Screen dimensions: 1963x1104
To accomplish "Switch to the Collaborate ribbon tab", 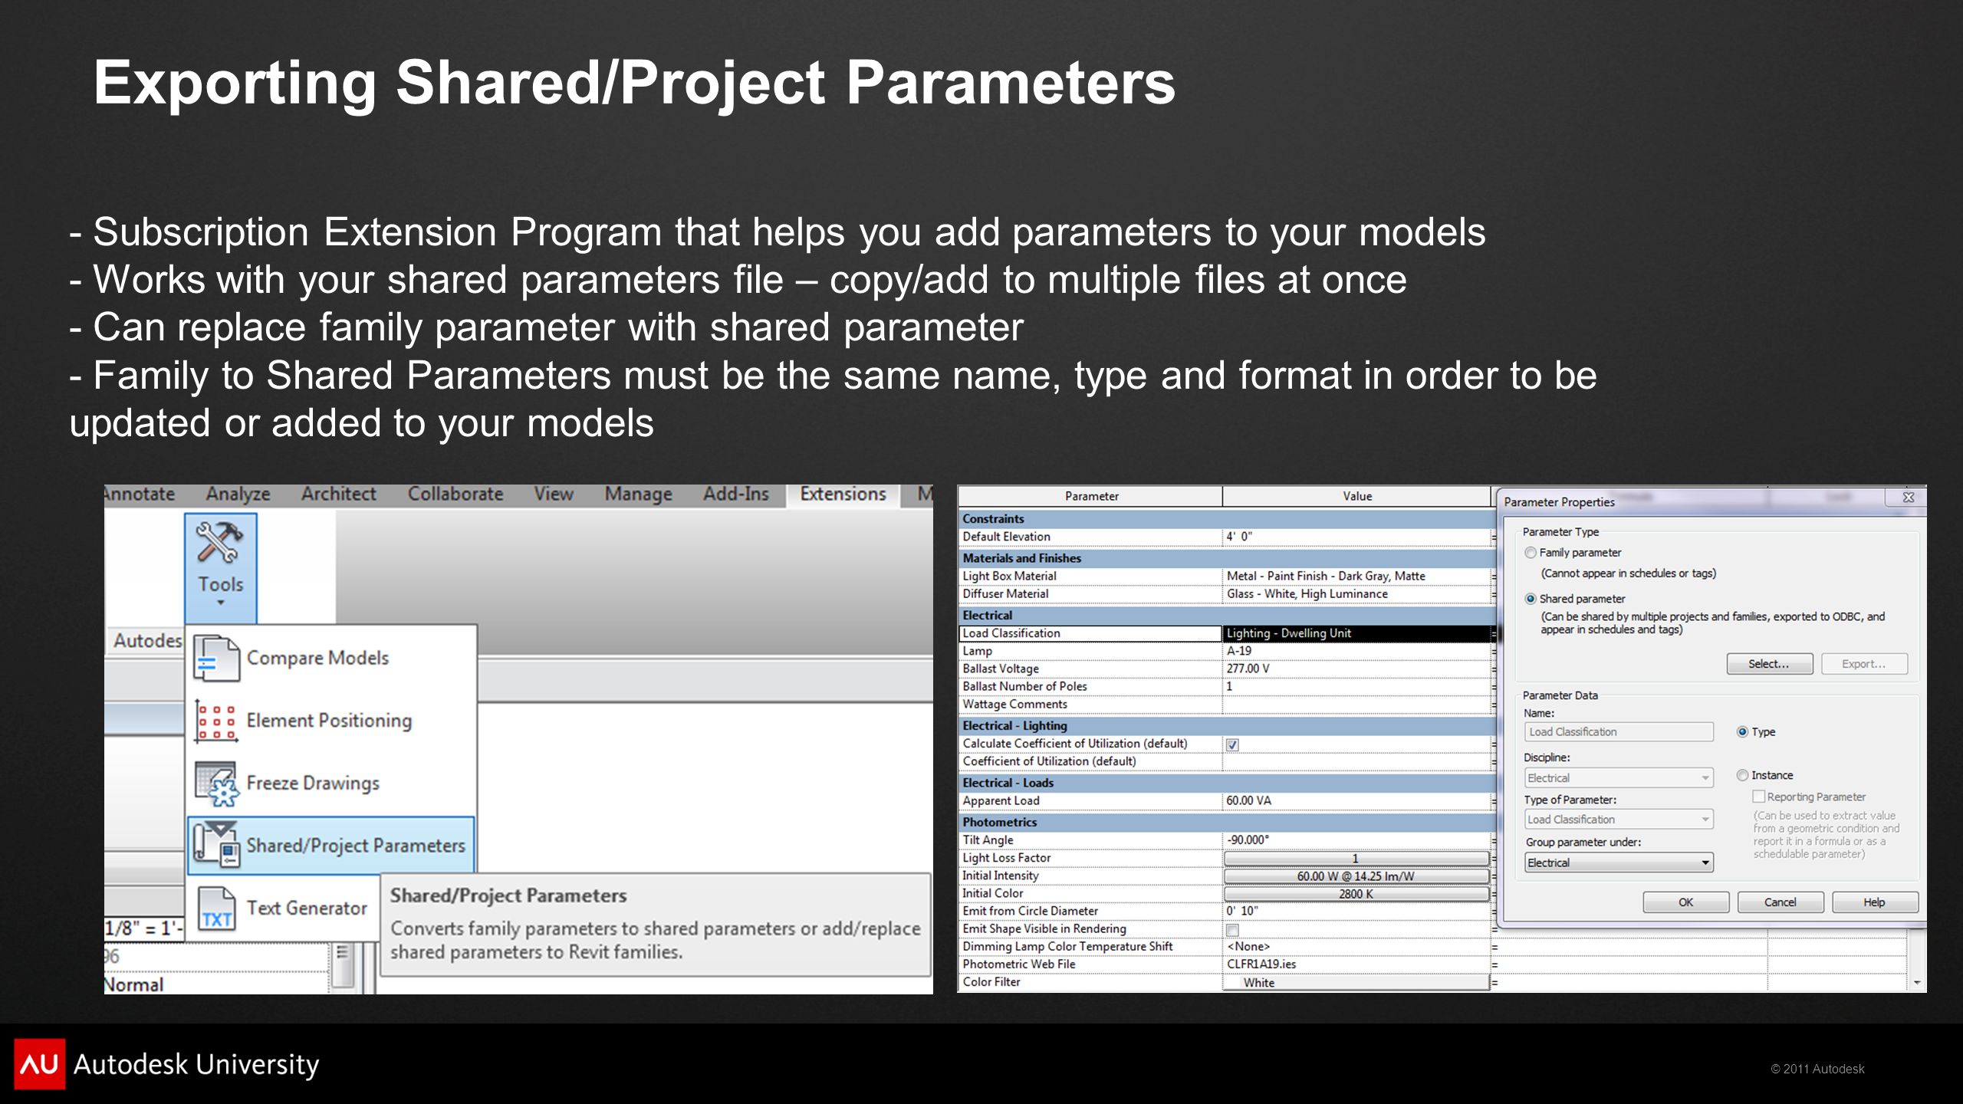I will 455,495.
